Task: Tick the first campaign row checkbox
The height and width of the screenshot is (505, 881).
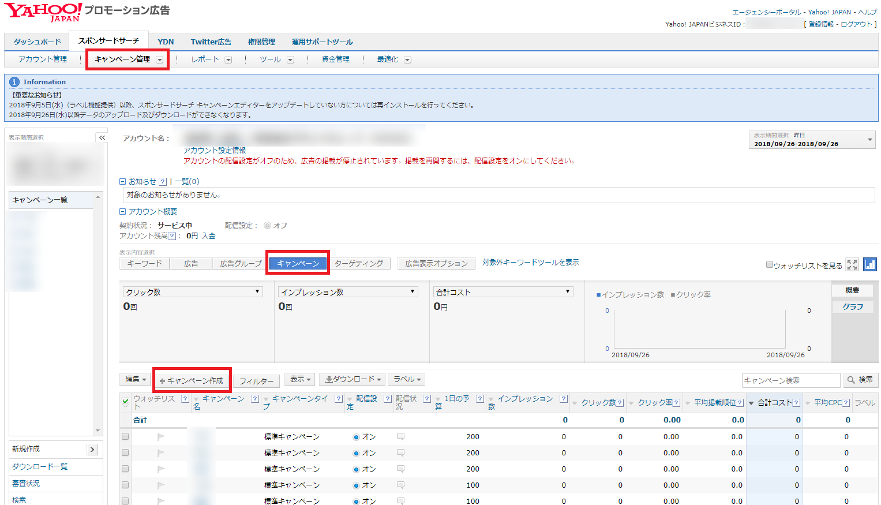Action: (x=125, y=437)
